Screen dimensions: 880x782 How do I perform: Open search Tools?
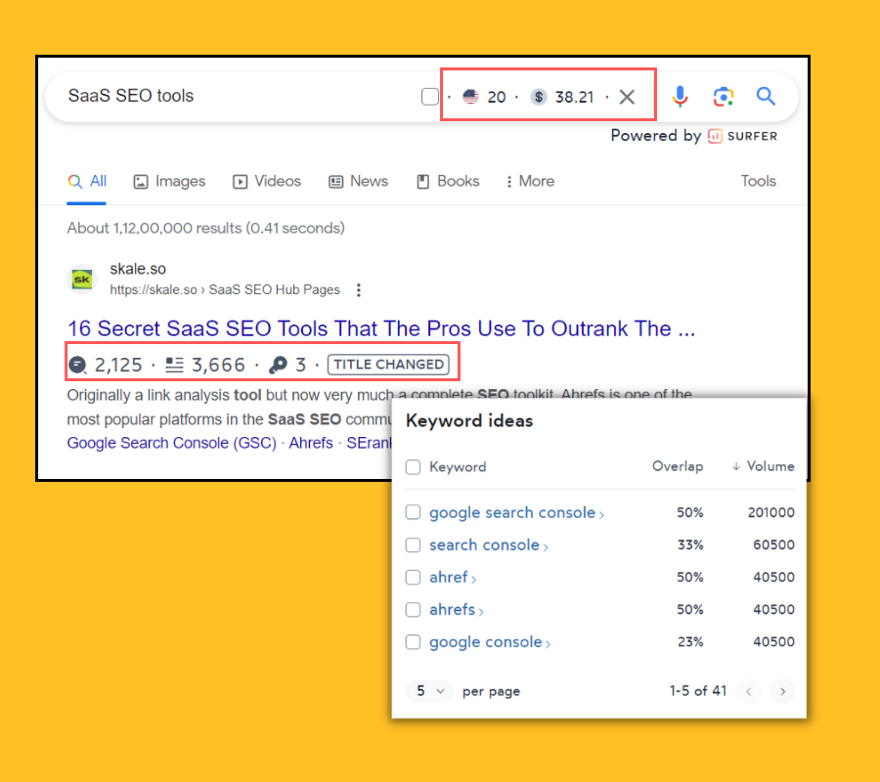pyautogui.click(x=758, y=181)
